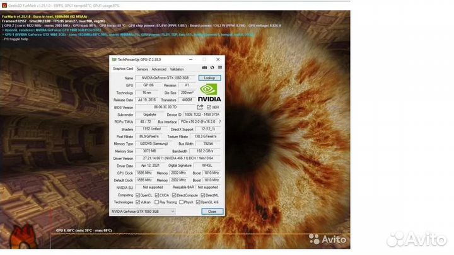
Task: Click the Digital Signature value WHQL
Action: point(207,166)
